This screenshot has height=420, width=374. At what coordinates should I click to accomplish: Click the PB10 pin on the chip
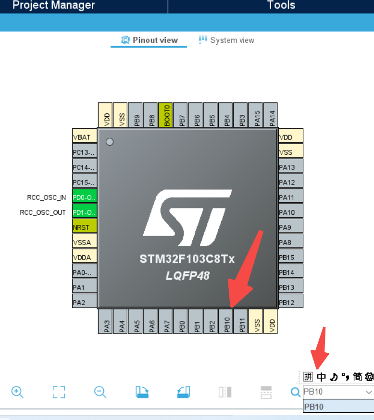[x=225, y=321]
